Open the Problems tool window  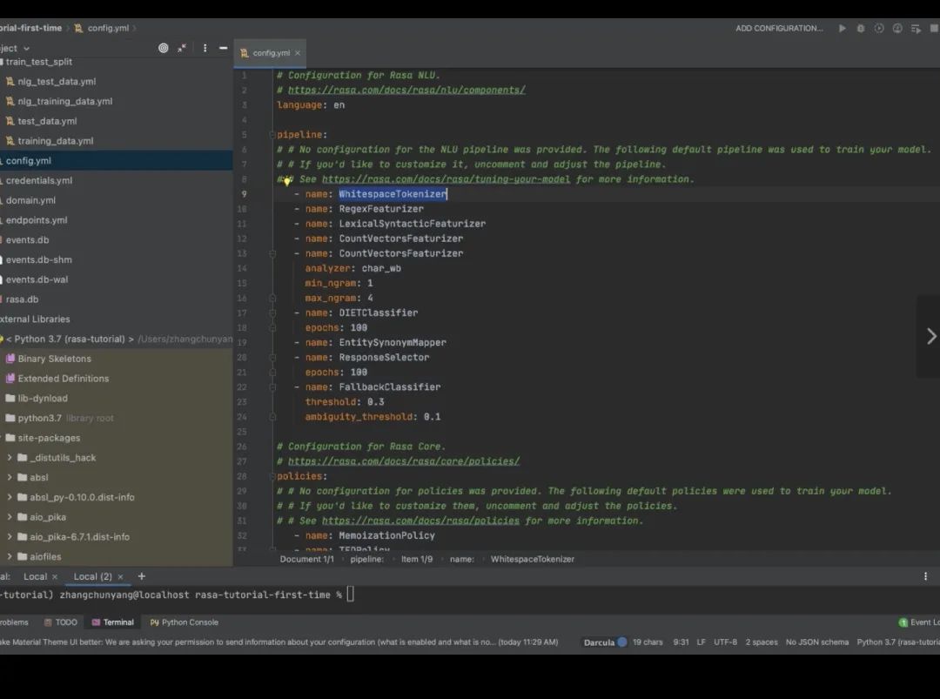coord(15,622)
